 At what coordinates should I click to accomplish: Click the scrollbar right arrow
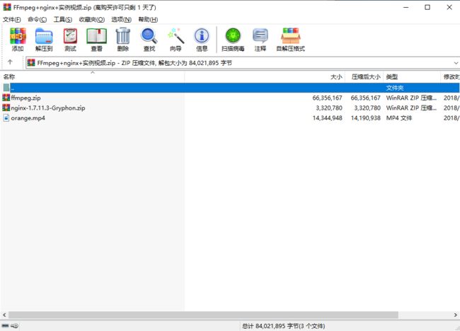click(x=456, y=315)
